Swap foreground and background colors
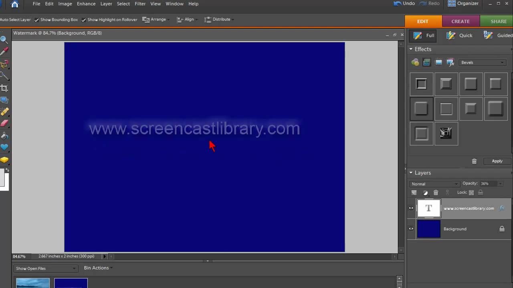This screenshot has height=288, width=513. 7,170
